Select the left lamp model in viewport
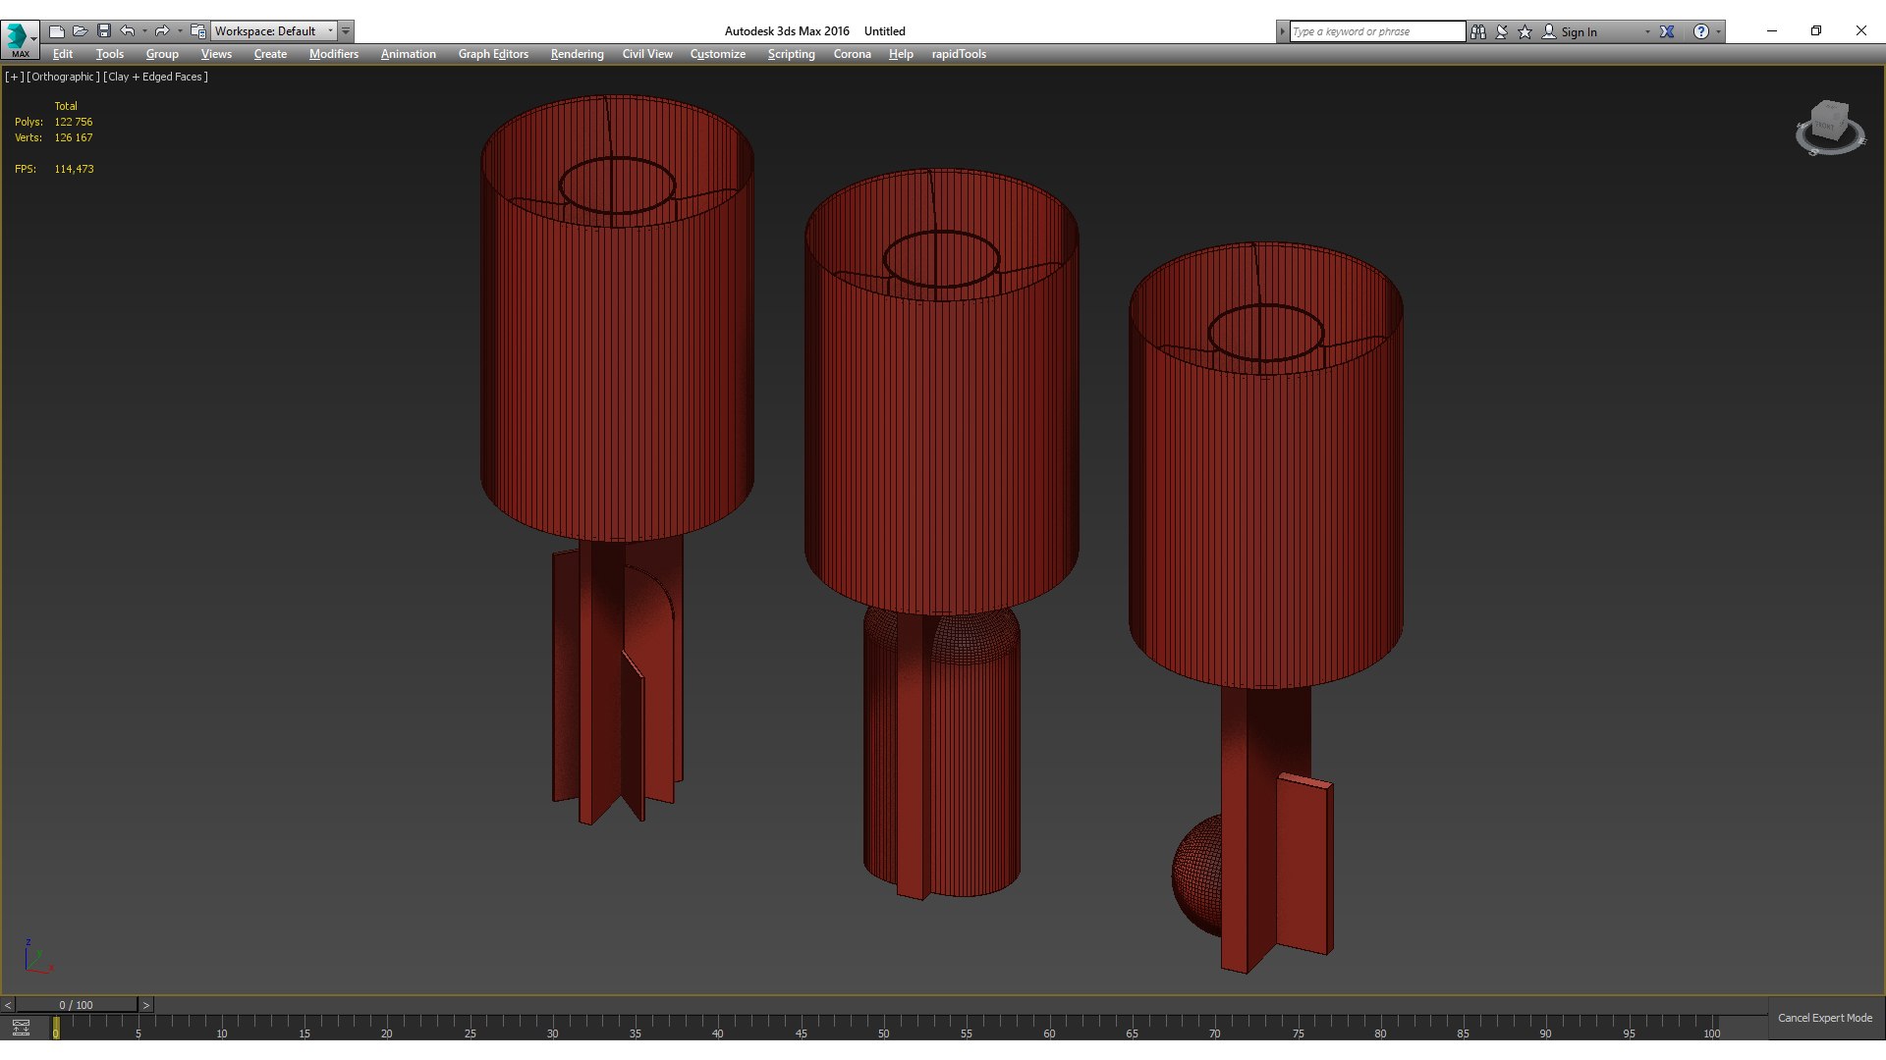Viewport: 1886px width, 1060px height. [617, 459]
